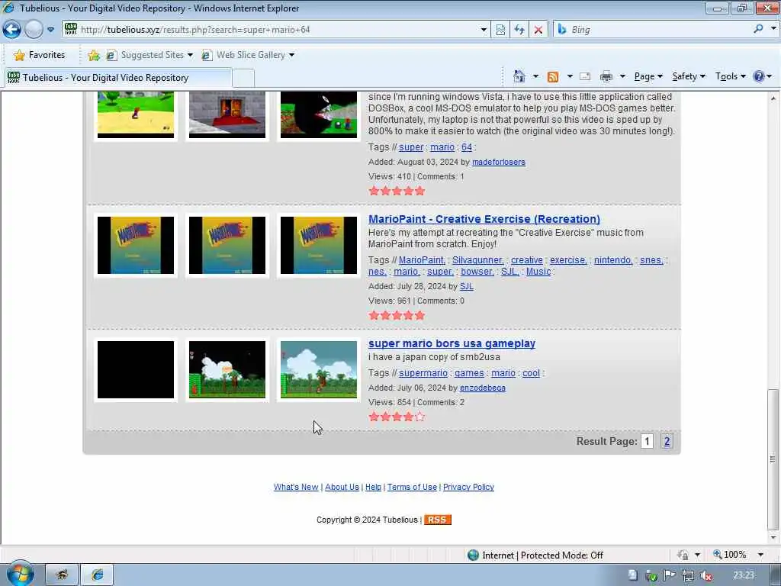Open a new blank tab

click(x=243, y=79)
